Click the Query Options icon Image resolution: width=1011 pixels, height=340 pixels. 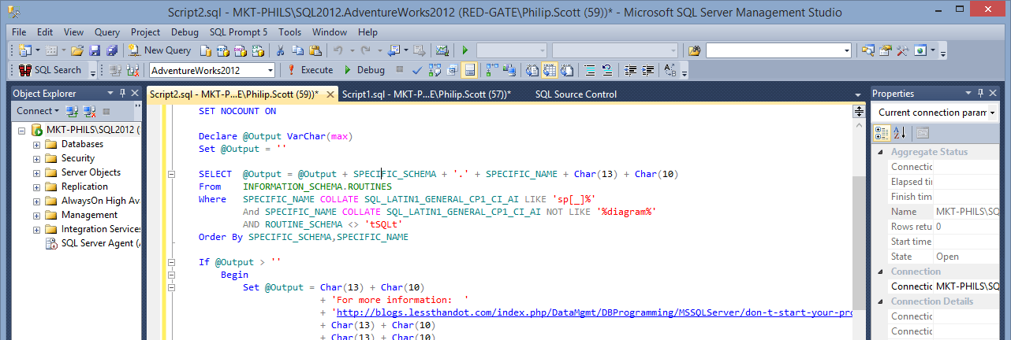(452, 70)
